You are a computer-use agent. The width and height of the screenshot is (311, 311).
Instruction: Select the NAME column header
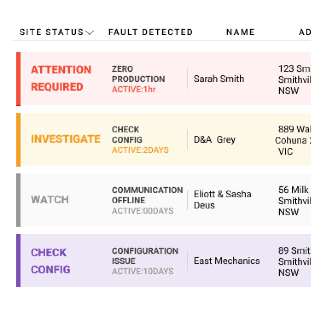tap(240, 32)
